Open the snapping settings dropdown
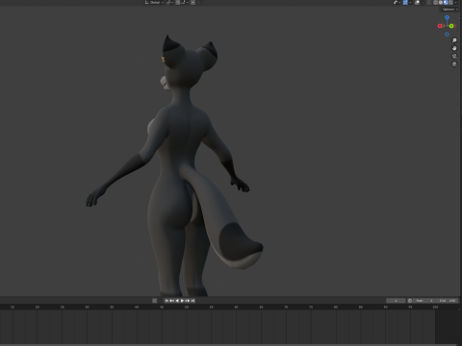Image resolution: width=462 pixels, height=346 pixels. click(184, 2)
